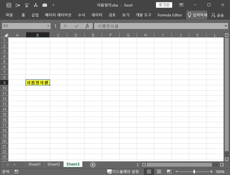
Task: Open the Quick Access Toolbar customize dropdown
Action: click(x=53, y=5)
